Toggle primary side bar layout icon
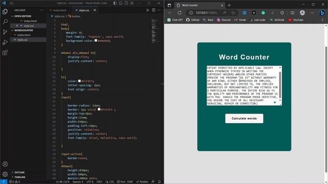This screenshot has height=184, width=328. (x=115, y=3)
